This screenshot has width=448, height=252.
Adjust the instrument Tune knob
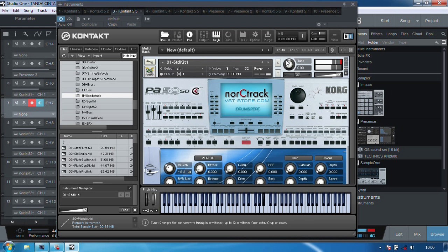click(x=289, y=65)
